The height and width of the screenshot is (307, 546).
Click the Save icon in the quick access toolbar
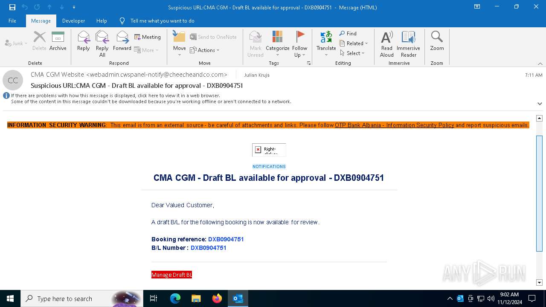click(12, 7)
